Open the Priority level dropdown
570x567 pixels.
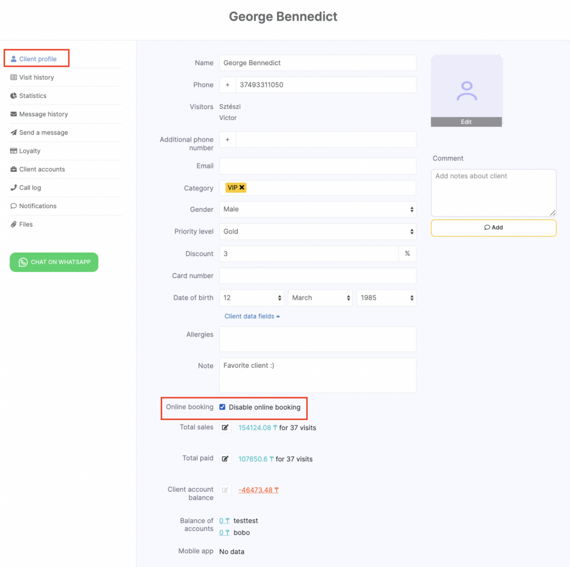pyautogui.click(x=317, y=231)
